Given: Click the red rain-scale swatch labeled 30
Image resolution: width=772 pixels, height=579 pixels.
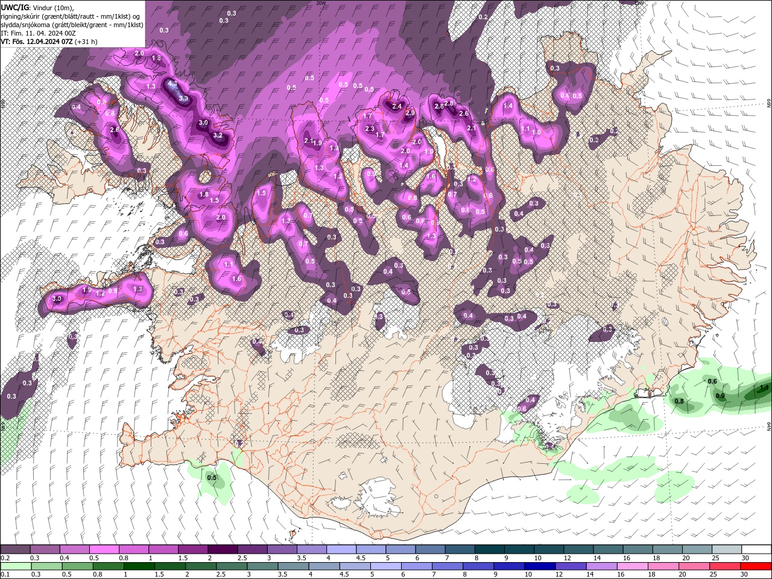Looking at the screenshot, I should pyautogui.click(x=756, y=566).
